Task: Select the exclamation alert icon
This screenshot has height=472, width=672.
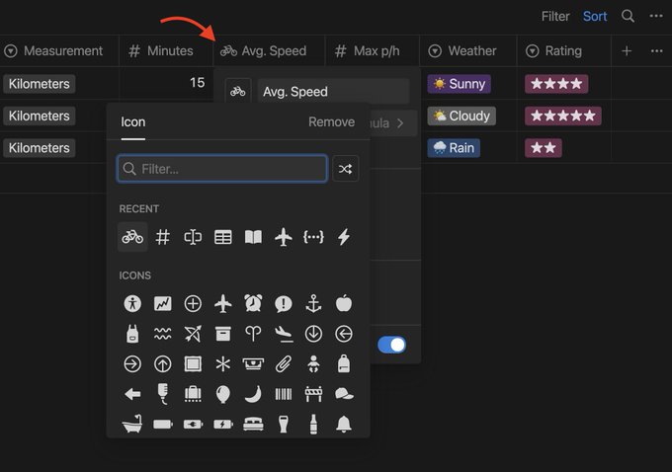Action: [x=284, y=304]
